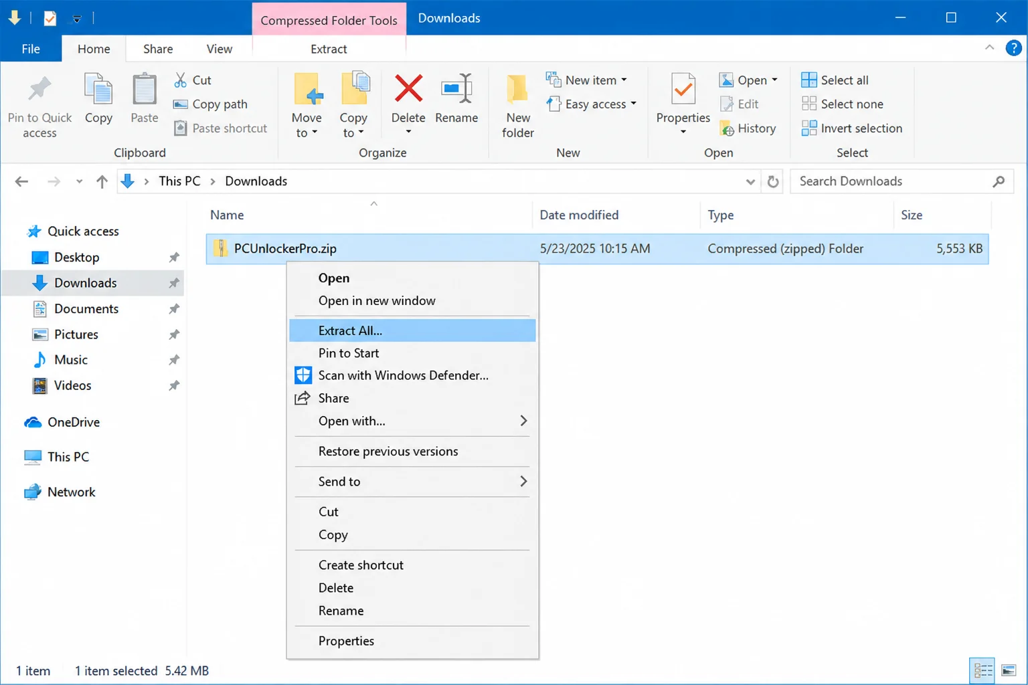
Task: Click the Copy icon in Clipboard group
Action: pos(98,89)
